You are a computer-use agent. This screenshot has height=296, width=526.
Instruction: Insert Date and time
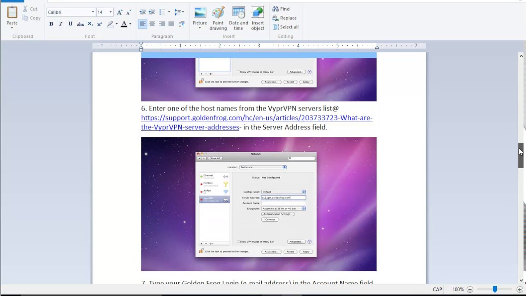click(238, 18)
